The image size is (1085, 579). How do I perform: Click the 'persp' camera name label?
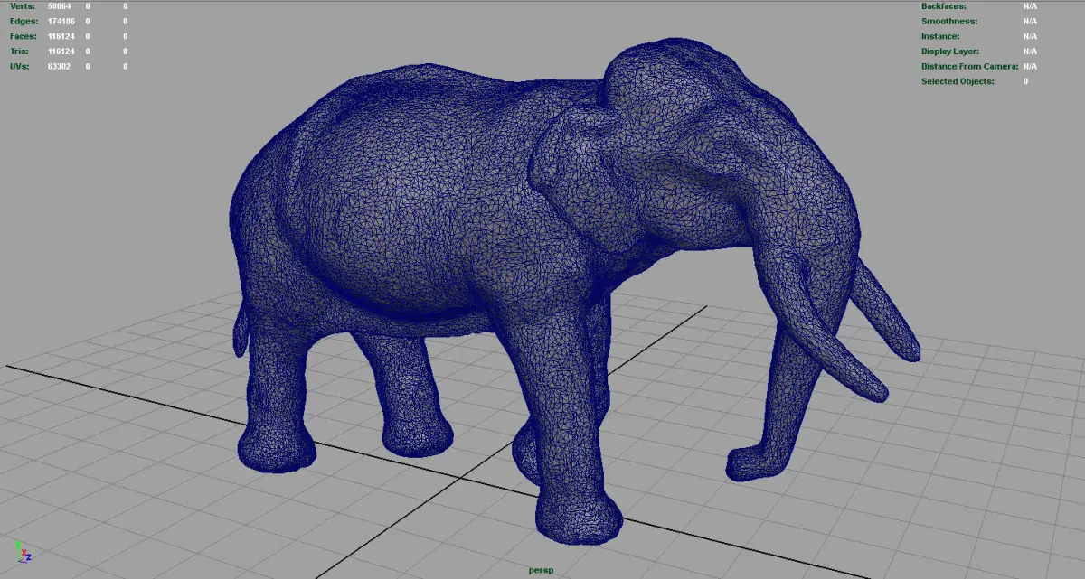pos(540,570)
